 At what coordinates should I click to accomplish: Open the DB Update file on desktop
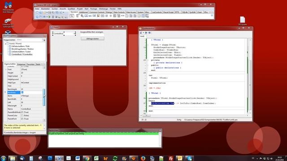(243, 21)
